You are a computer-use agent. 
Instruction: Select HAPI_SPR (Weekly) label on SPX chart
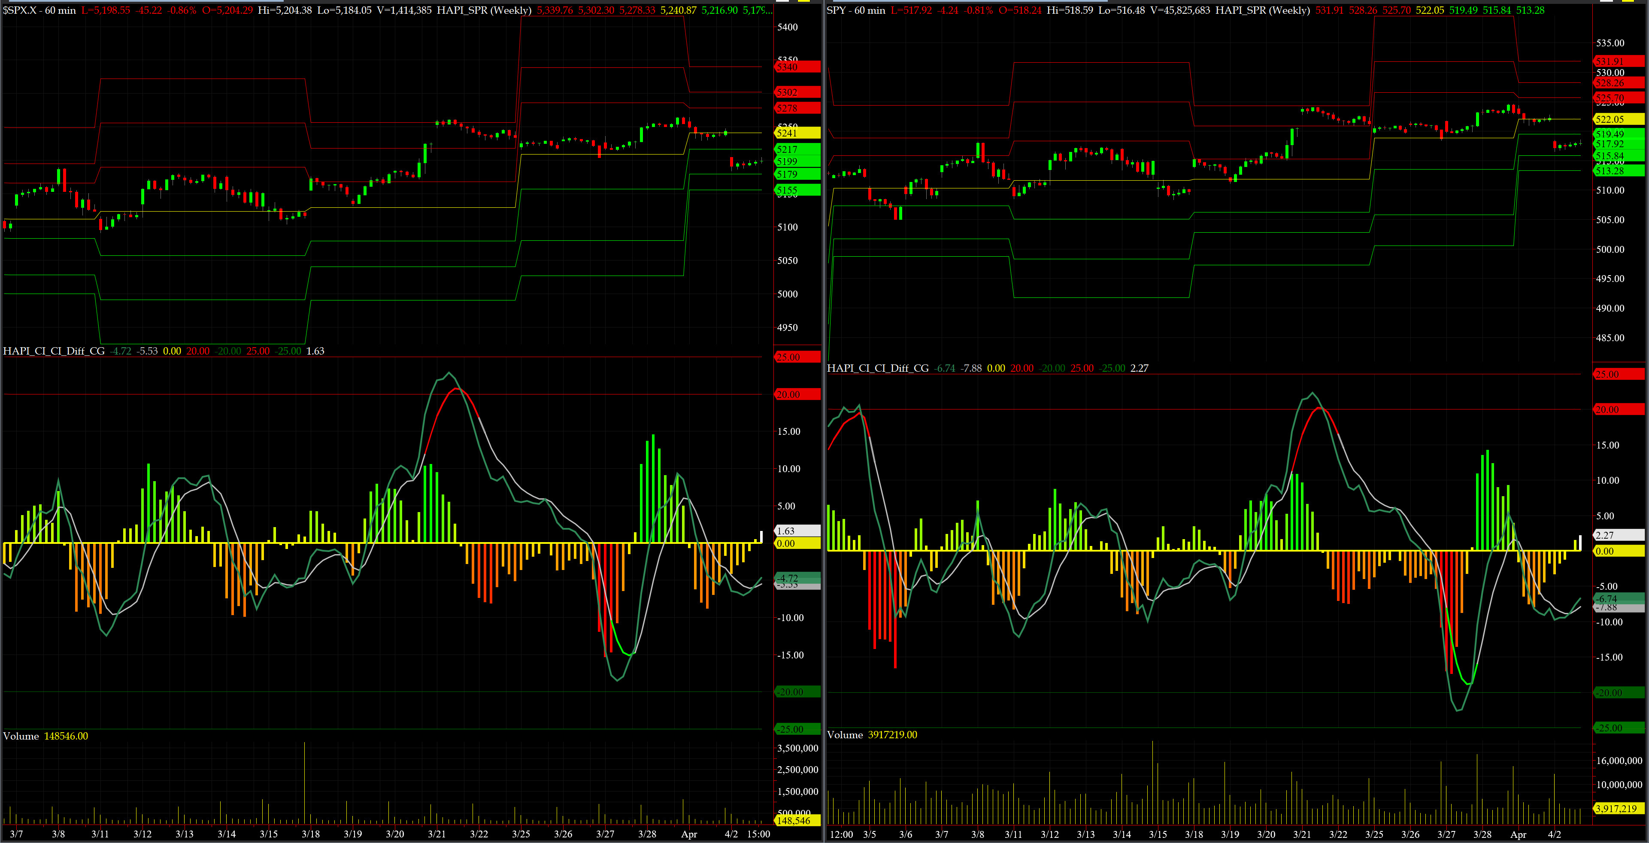pyautogui.click(x=484, y=10)
